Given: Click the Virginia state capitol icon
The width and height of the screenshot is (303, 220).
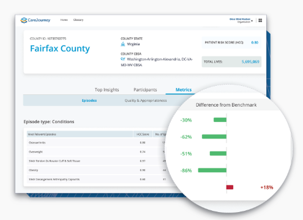Looking at the screenshot, I should click(123, 44).
